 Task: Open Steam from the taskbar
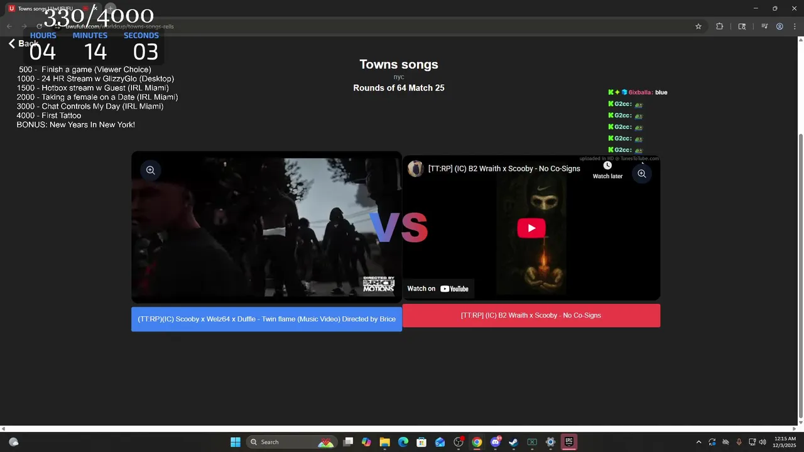point(514,442)
